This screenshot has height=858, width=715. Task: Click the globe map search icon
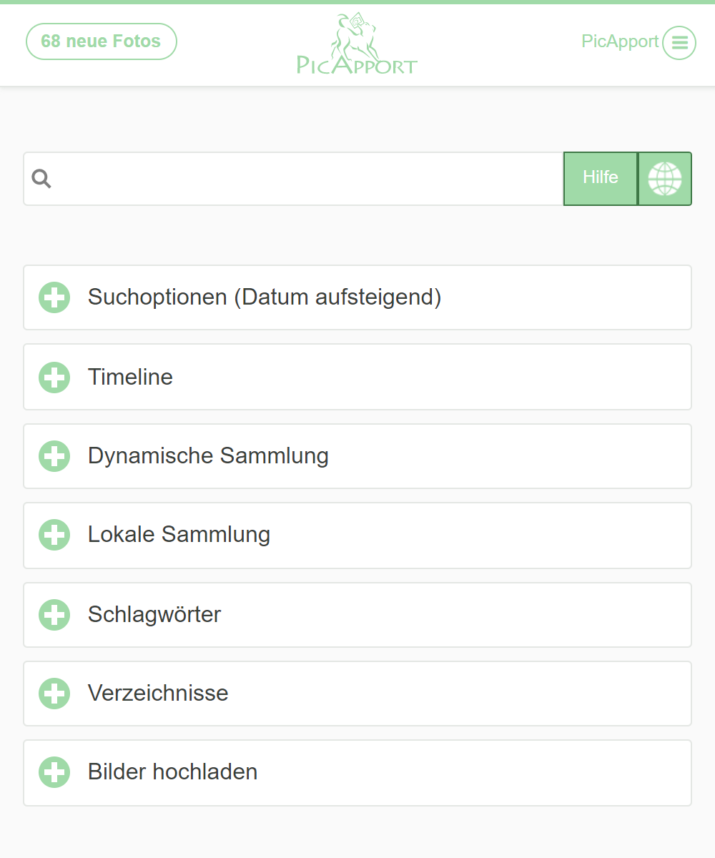(x=664, y=179)
